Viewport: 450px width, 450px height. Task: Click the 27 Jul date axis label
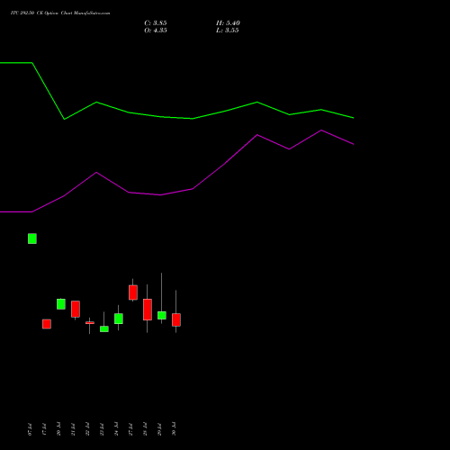(x=130, y=429)
